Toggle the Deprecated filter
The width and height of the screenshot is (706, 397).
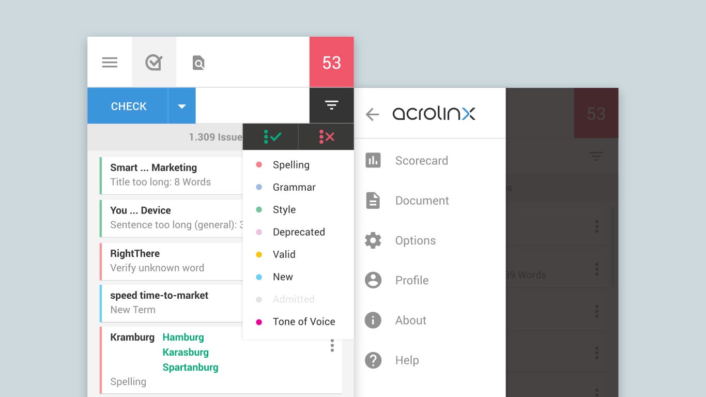pyautogui.click(x=298, y=232)
